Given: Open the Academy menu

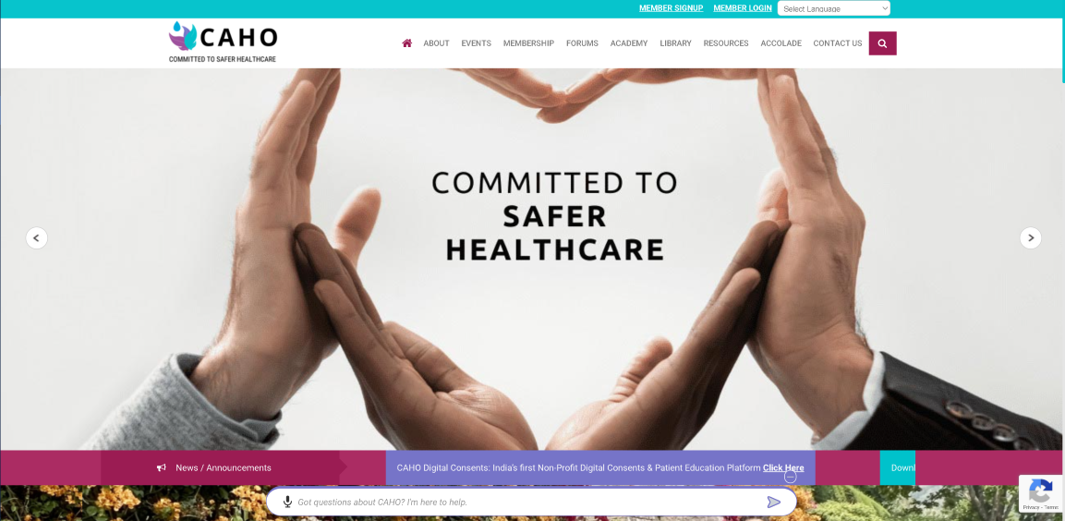Looking at the screenshot, I should click(629, 43).
